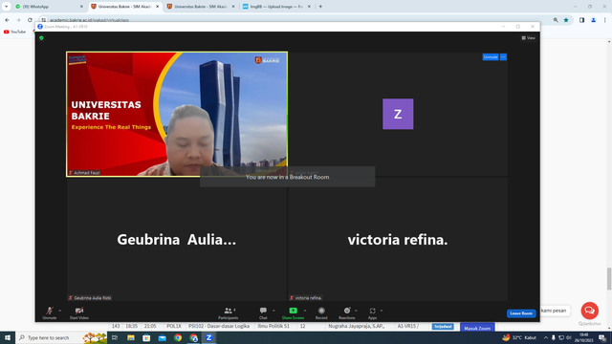Expand chat options arrow next to Chat
Viewport: 612px width, 344px height.
point(273,311)
